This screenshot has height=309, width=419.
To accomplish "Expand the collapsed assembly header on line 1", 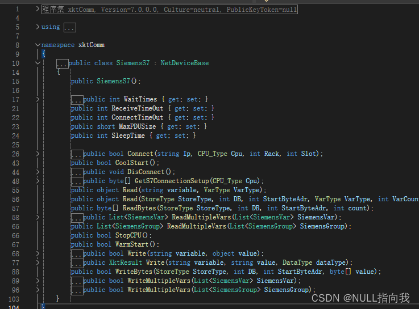I will 38,9.
